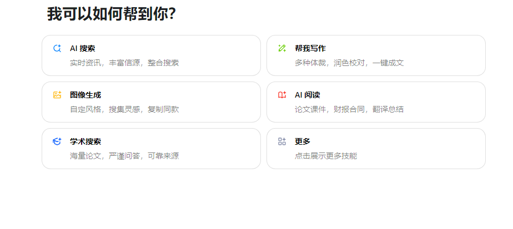Select the text 论文课件，财报合同，翻译总结
Viewport: 513px width, 229px height.
click(x=349, y=109)
